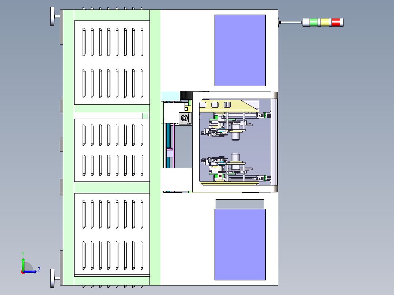Select the gray panel above the lower blue panel
Image resolution: width=394 pixels, height=295 pixels.
(240, 204)
